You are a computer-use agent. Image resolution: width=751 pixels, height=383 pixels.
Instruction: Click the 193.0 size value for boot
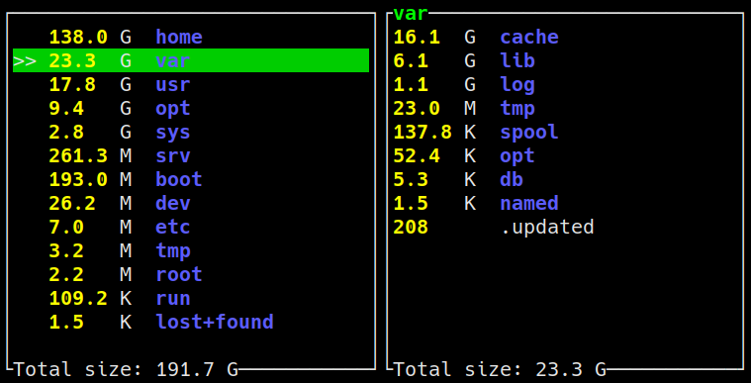[78, 179]
